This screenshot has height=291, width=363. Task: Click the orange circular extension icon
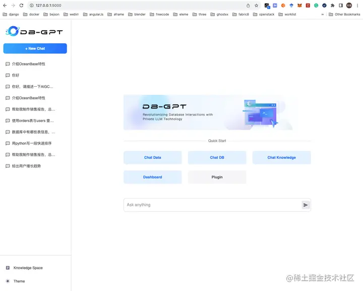(x=283, y=6)
